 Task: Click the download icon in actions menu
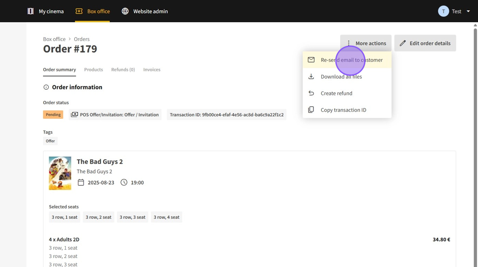point(311,76)
